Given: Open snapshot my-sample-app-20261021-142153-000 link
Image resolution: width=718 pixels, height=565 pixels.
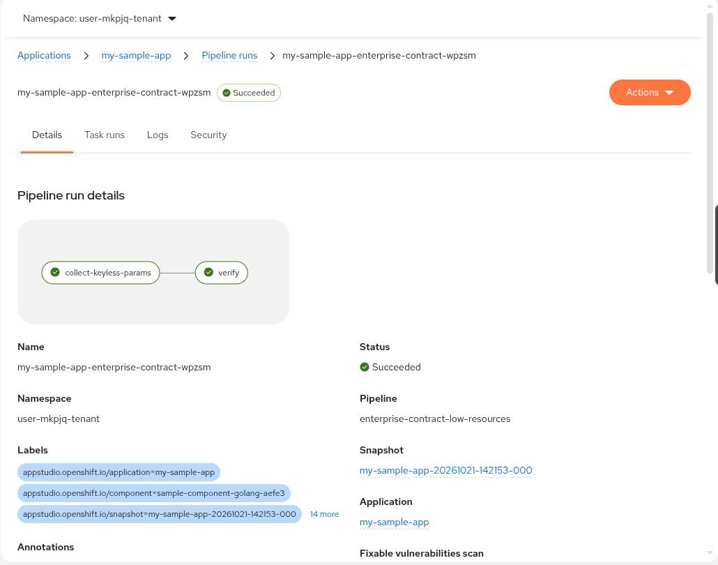Looking at the screenshot, I should (446, 470).
